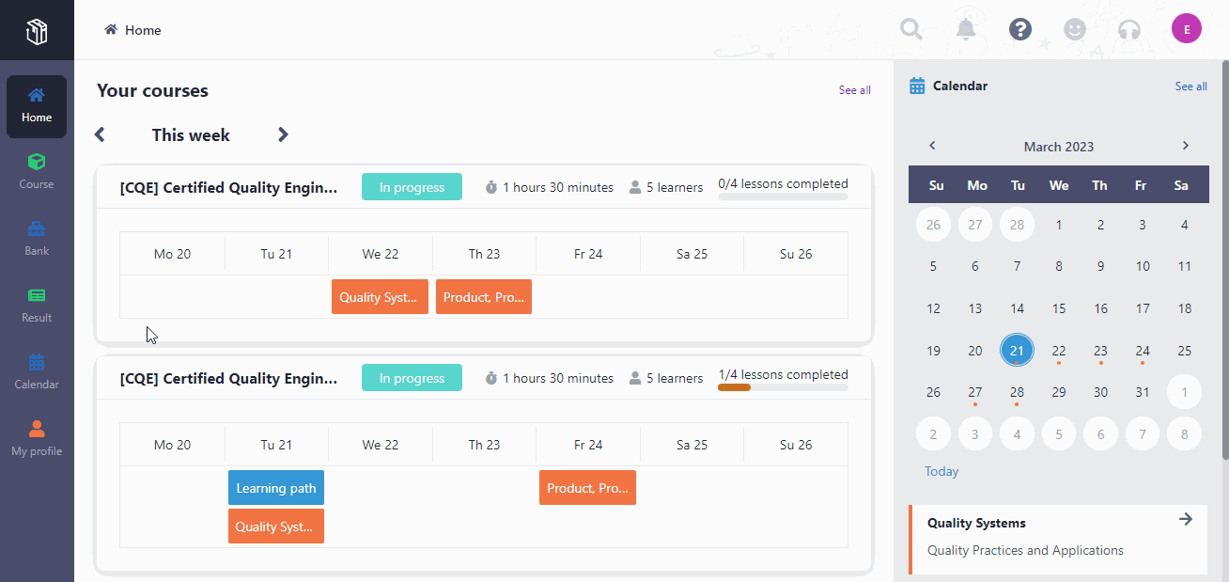Click the help question mark icon

(x=1019, y=29)
